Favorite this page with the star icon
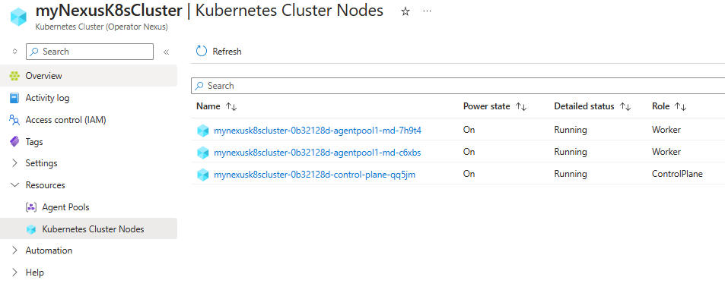The image size is (725, 290). point(405,12)
